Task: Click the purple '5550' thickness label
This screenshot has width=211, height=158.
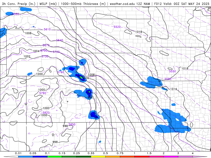Action: pos(172,71)
